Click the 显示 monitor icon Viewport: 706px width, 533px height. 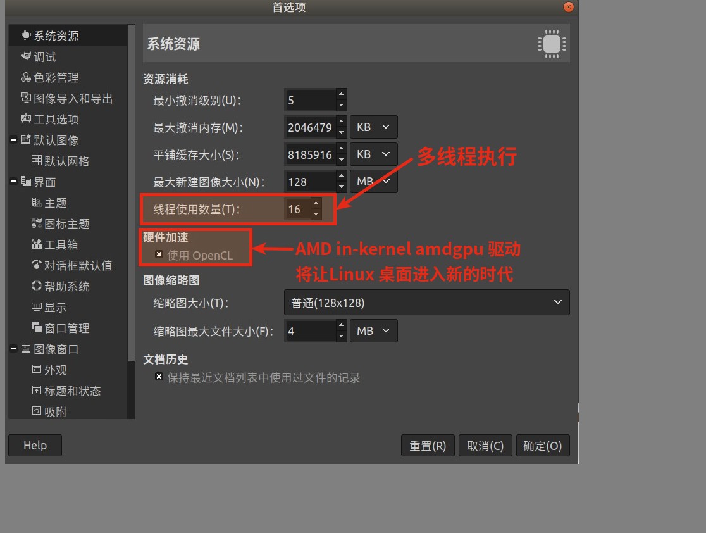tap(37, 307)
